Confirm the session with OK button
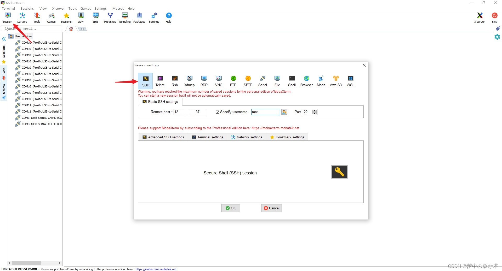This screenshot has width=502, height=271. pyautogui.click(x=231, y=208)
